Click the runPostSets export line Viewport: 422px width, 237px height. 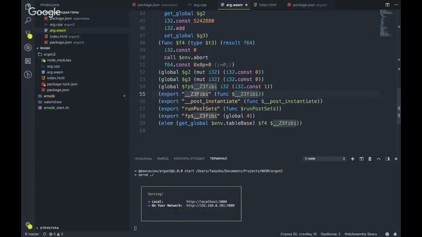220,109
